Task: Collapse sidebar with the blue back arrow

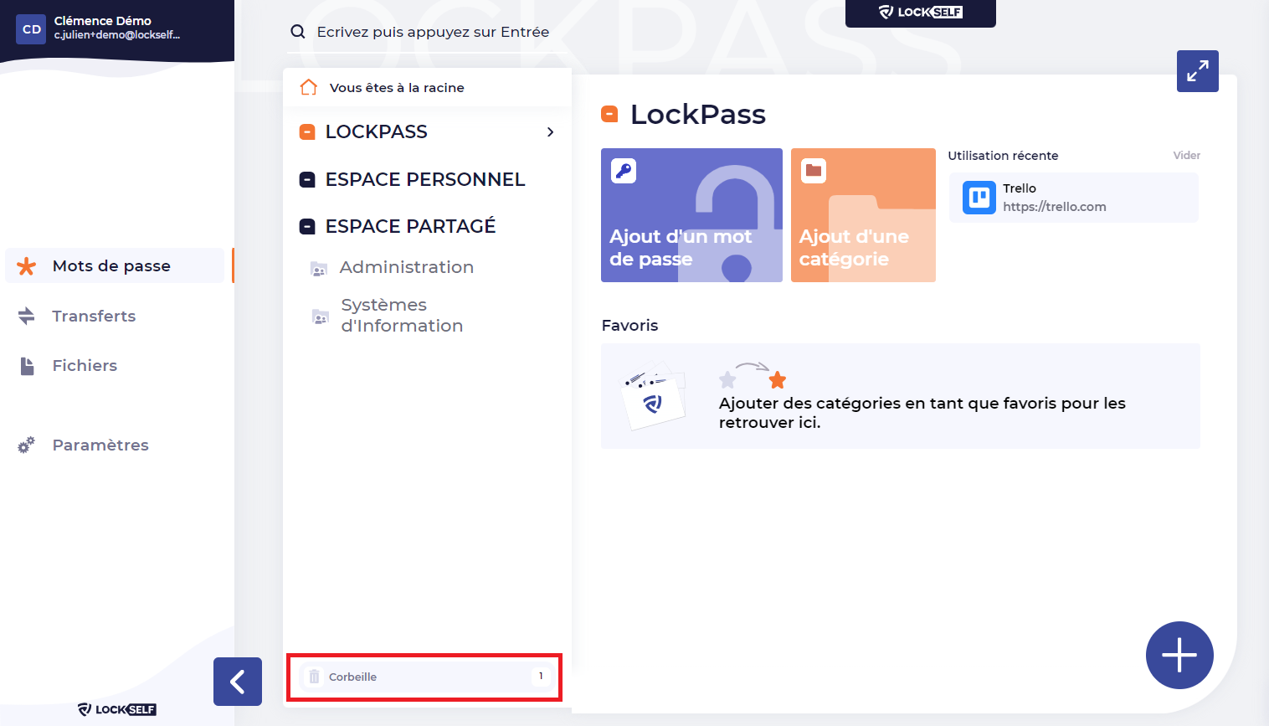Action: [x=238, y=682]
